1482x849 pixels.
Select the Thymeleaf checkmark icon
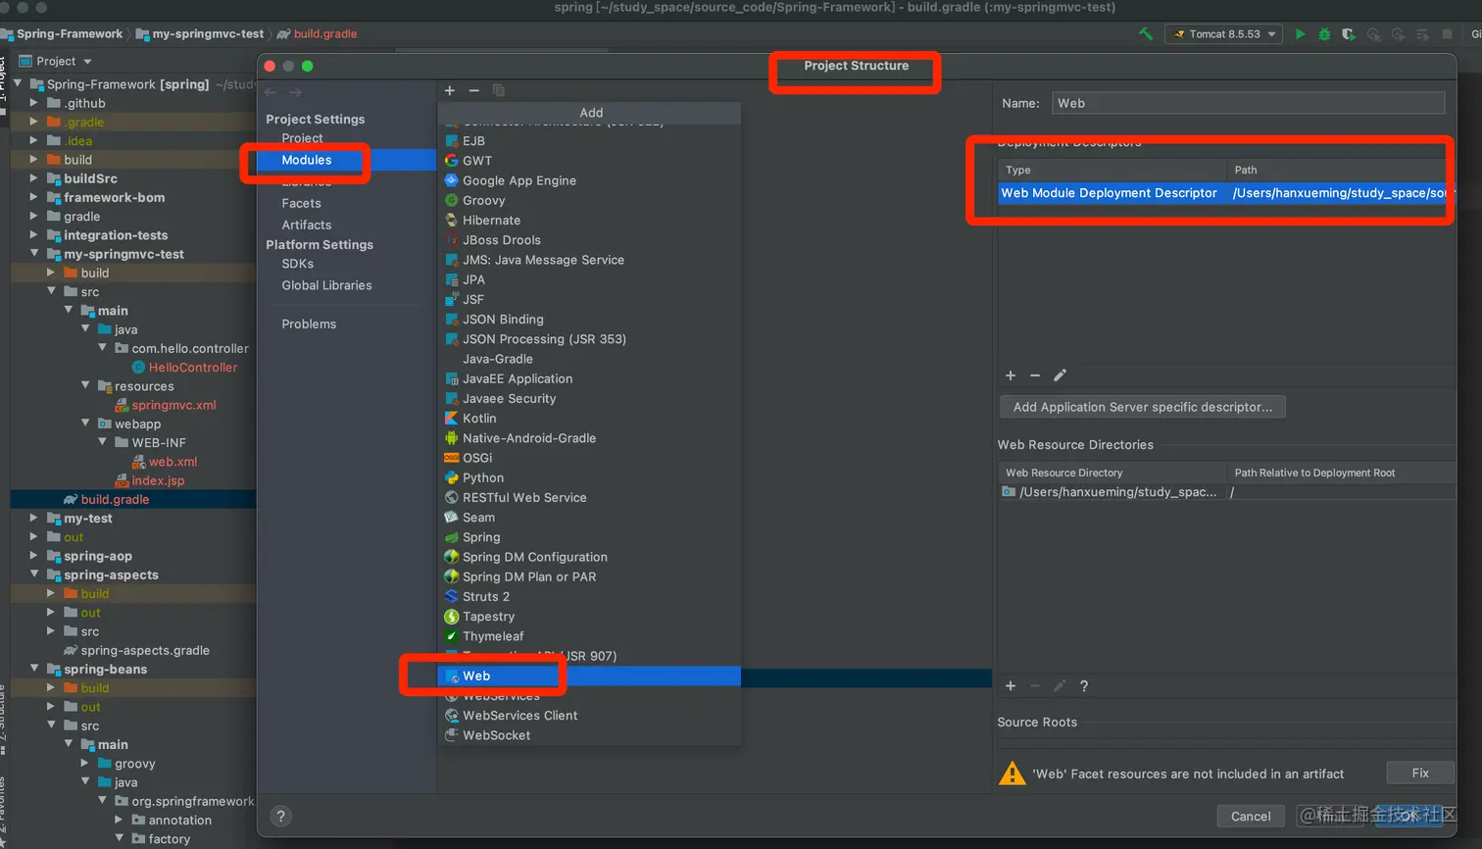(452, 636)
